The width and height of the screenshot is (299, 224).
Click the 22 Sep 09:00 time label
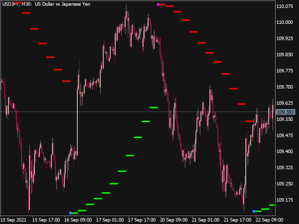[x=269, y=220]
